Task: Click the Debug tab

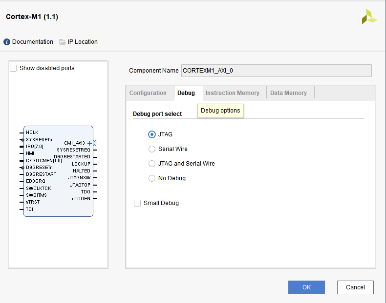Action: [186, 93]
